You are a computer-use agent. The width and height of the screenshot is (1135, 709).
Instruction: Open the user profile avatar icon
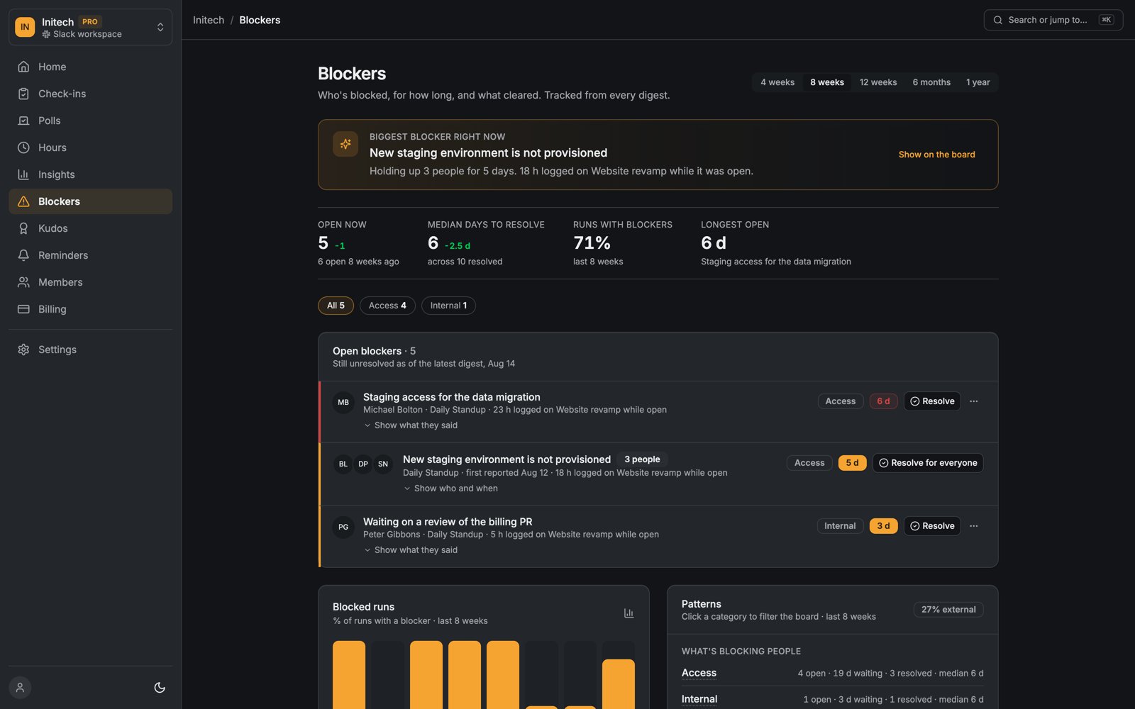pos(20,688)
